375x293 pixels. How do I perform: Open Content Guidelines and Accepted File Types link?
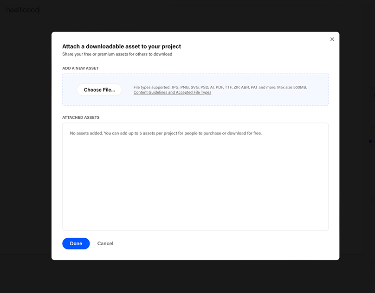[172, 93]
